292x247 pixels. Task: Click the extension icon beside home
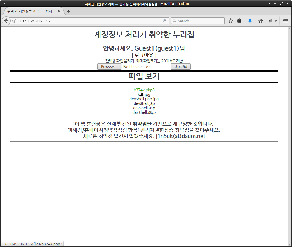pyautogui.click(x=270, y=21)
